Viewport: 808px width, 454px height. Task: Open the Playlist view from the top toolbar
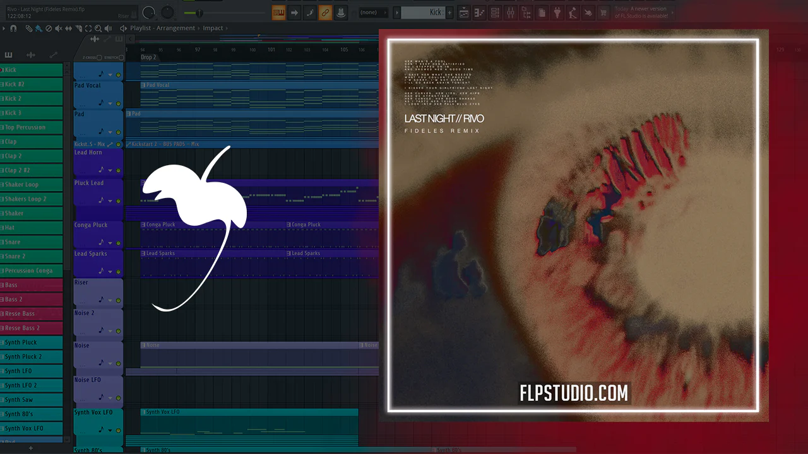click(x=464, y=12)
